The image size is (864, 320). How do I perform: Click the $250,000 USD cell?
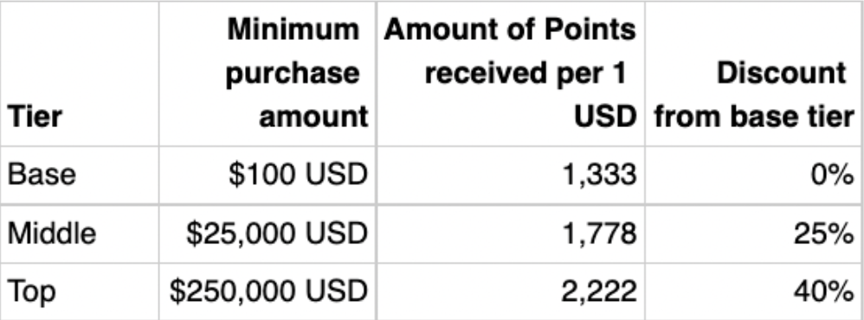[268, 291]
